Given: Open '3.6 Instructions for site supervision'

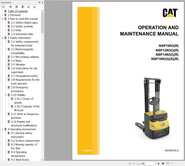Looking at the screenshot, I should (24, 70).
